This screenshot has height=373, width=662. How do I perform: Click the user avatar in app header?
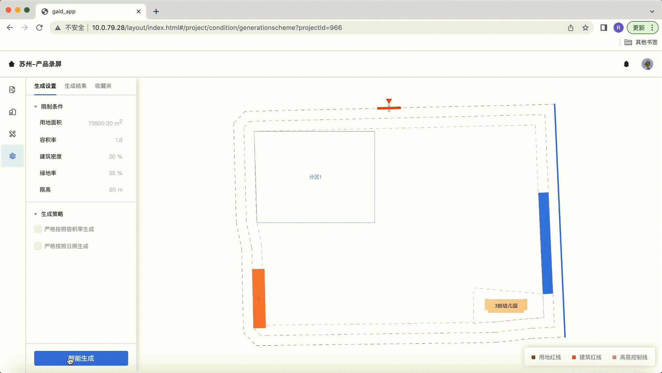tap(647, 64)
